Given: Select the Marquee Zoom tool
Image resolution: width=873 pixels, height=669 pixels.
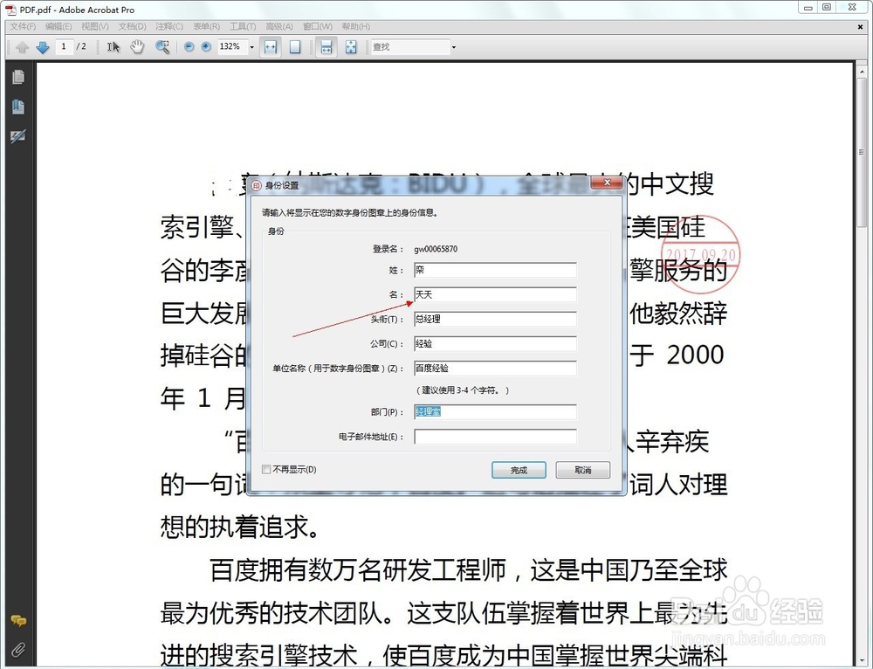Looking at the screenshot, I should coord(162,47).
